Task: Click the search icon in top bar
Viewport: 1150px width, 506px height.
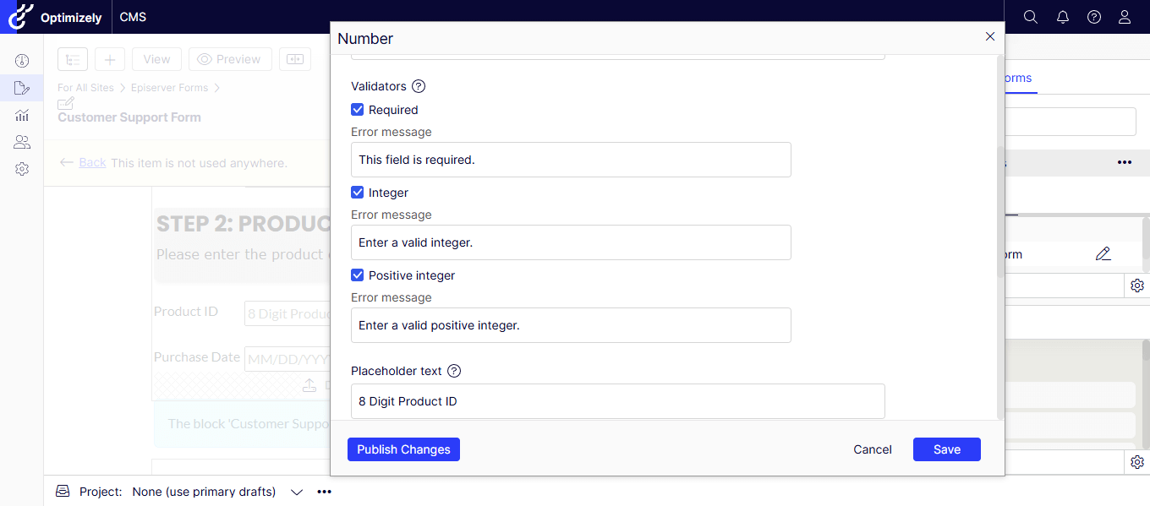Action: 1030,17
